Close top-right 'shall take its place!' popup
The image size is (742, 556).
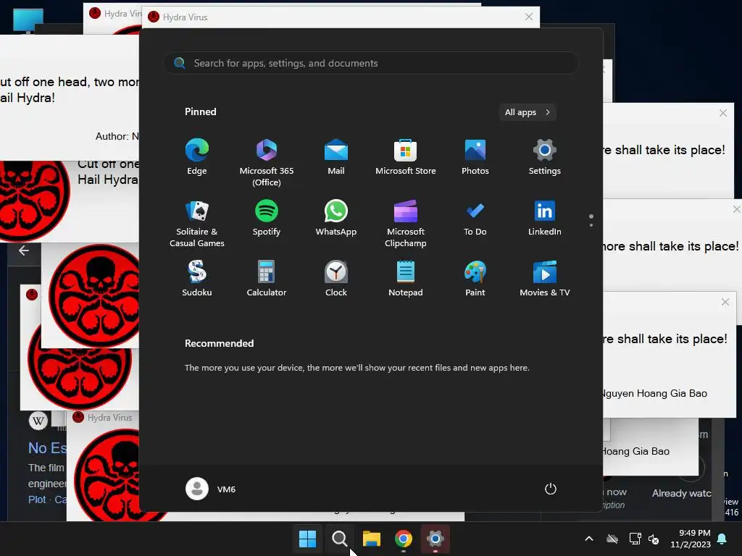click(x=723, y=113)
